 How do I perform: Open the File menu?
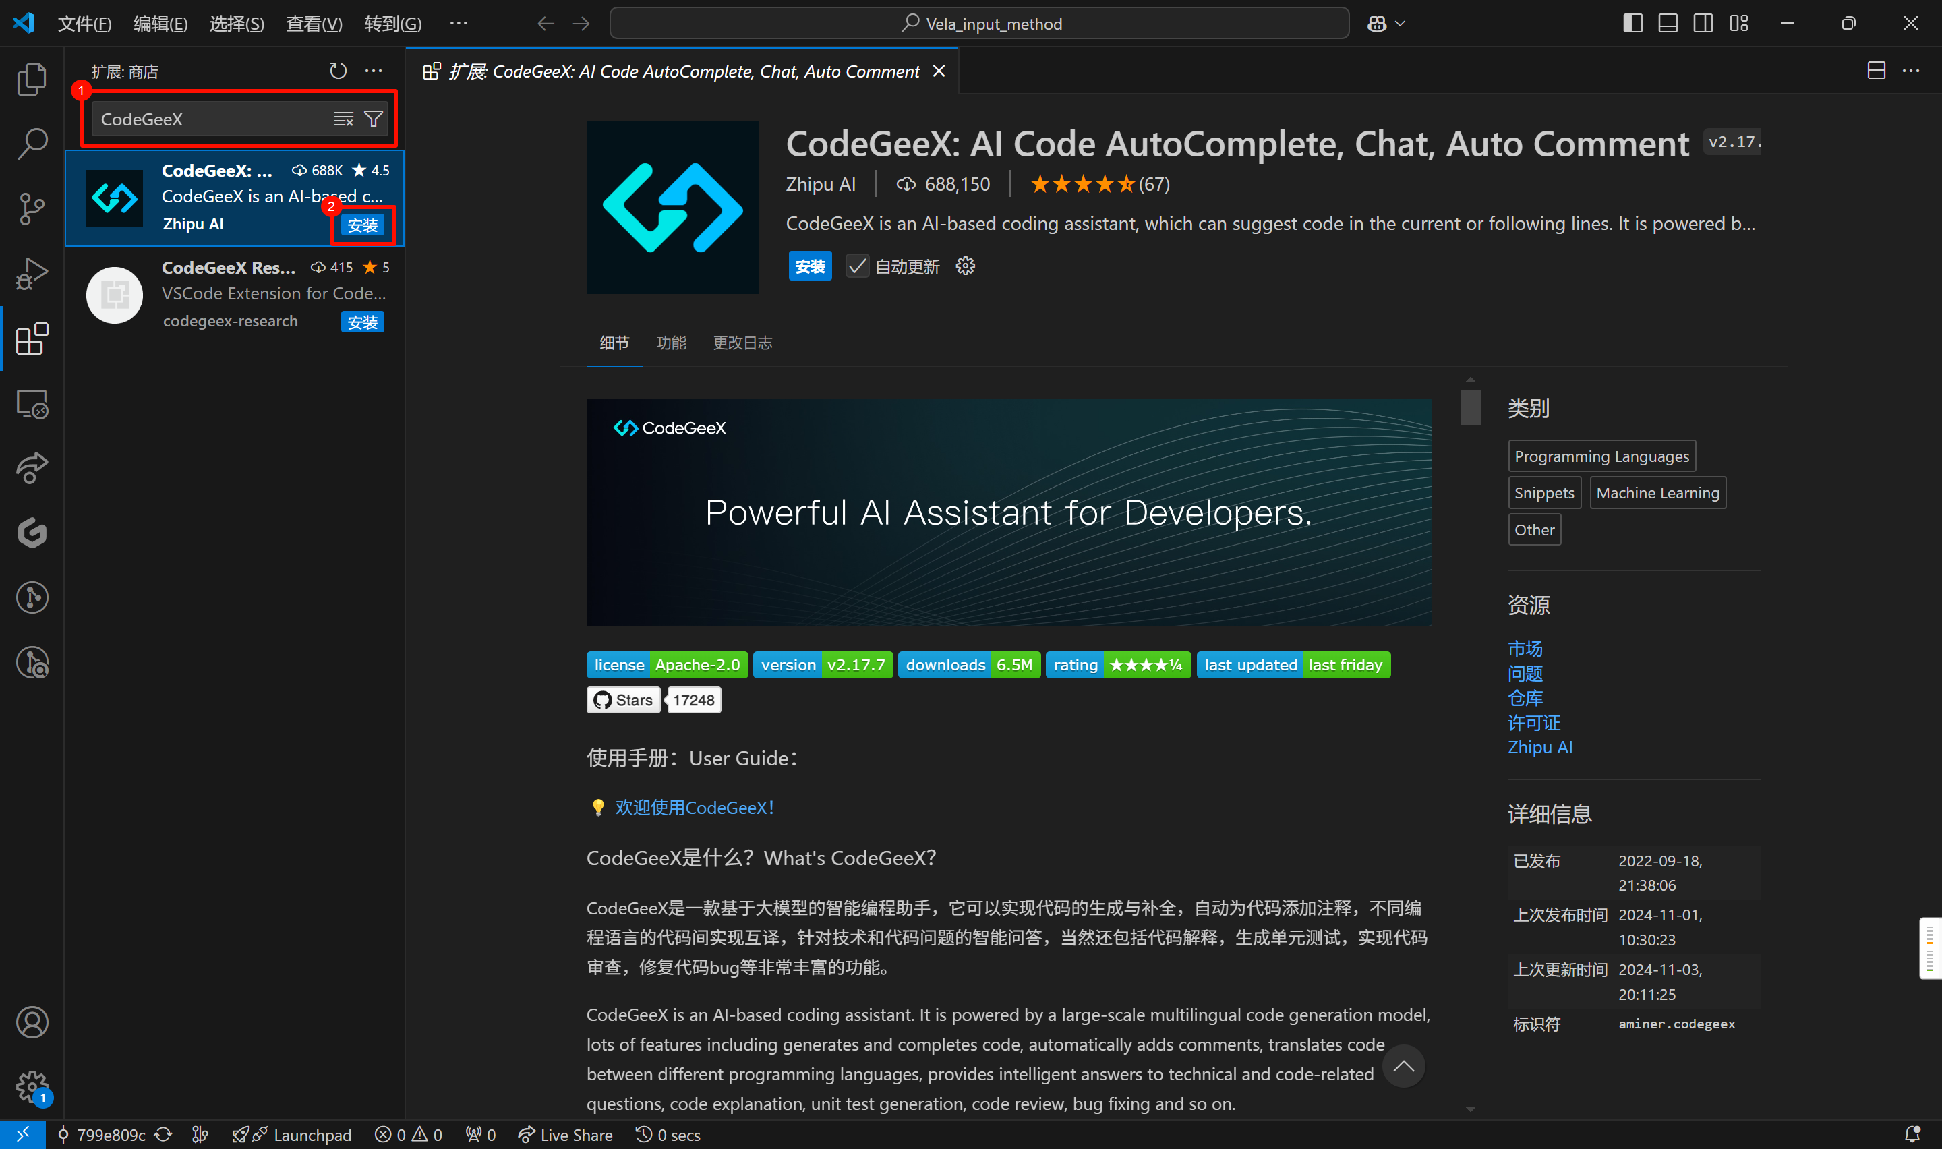click(x=84, y=24)
